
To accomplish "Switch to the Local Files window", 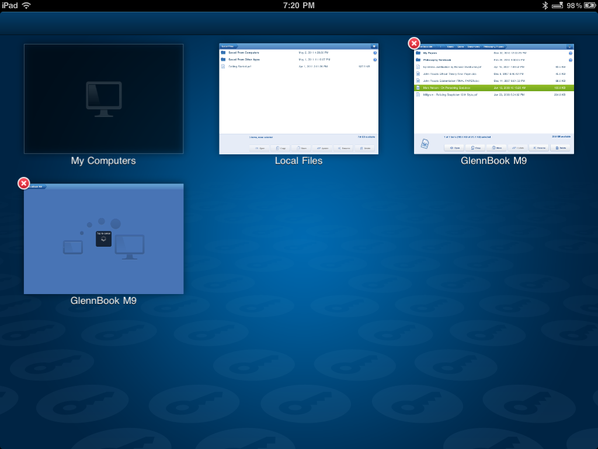I will click(298, 99).
